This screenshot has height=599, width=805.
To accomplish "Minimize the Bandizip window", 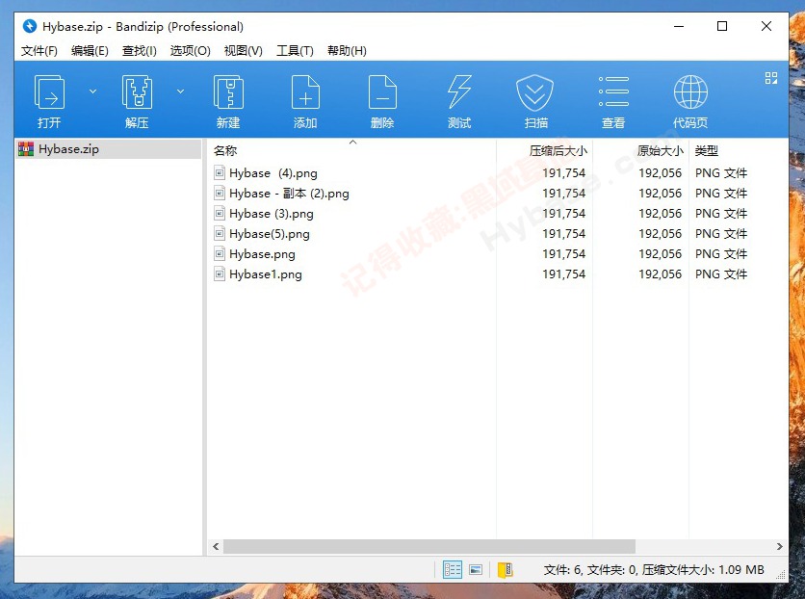I will tap(679, 26).
